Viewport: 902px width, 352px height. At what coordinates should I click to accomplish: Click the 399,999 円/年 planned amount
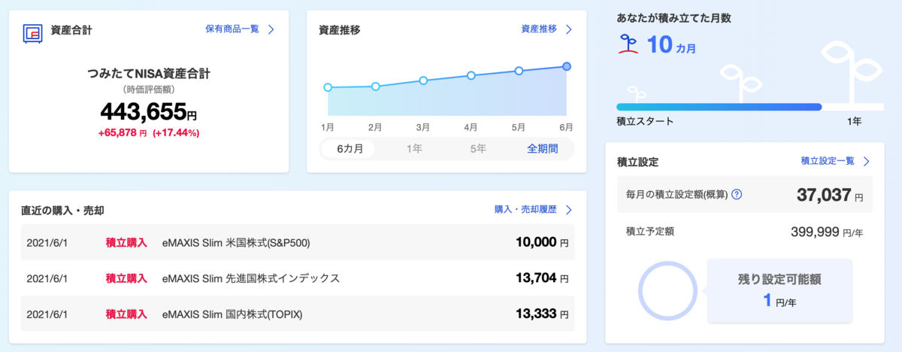click(827, 232)
